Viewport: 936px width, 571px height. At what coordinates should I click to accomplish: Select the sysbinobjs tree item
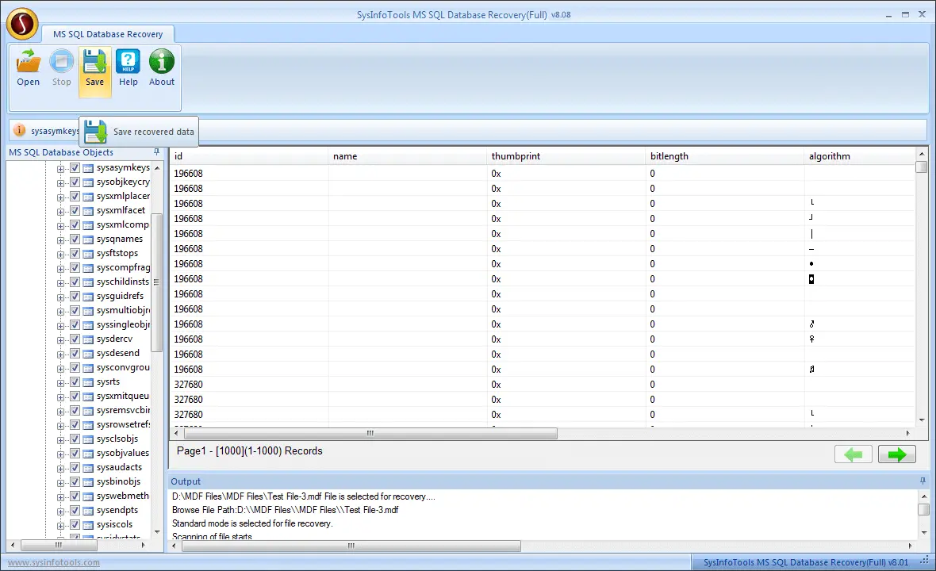[x=118, y=482]
